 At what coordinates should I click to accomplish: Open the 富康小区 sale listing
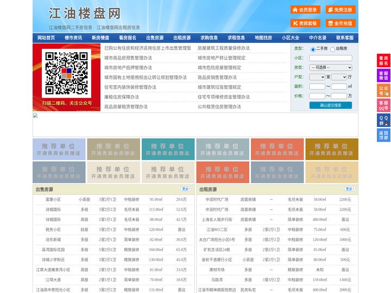53,200
